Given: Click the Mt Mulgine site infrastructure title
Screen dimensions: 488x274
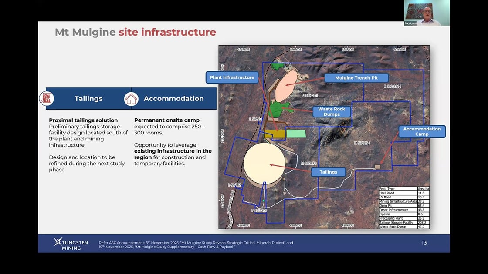Looking at the screenshot, I should point(135,32).
